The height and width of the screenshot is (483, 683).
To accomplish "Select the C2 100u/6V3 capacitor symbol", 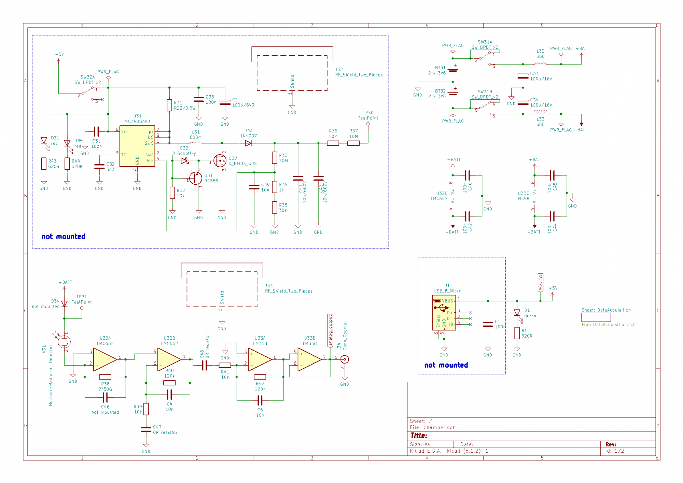I will (225, 102).
